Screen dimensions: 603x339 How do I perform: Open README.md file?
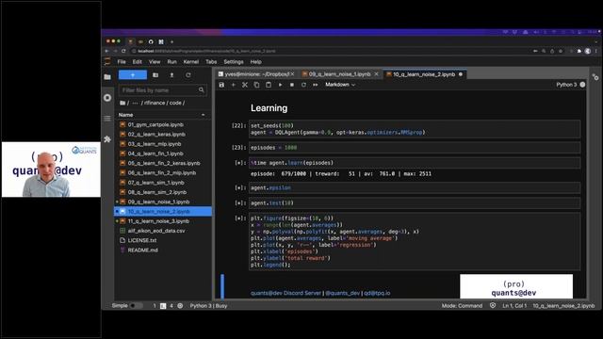pyautogui.click(x=142, y=250)
